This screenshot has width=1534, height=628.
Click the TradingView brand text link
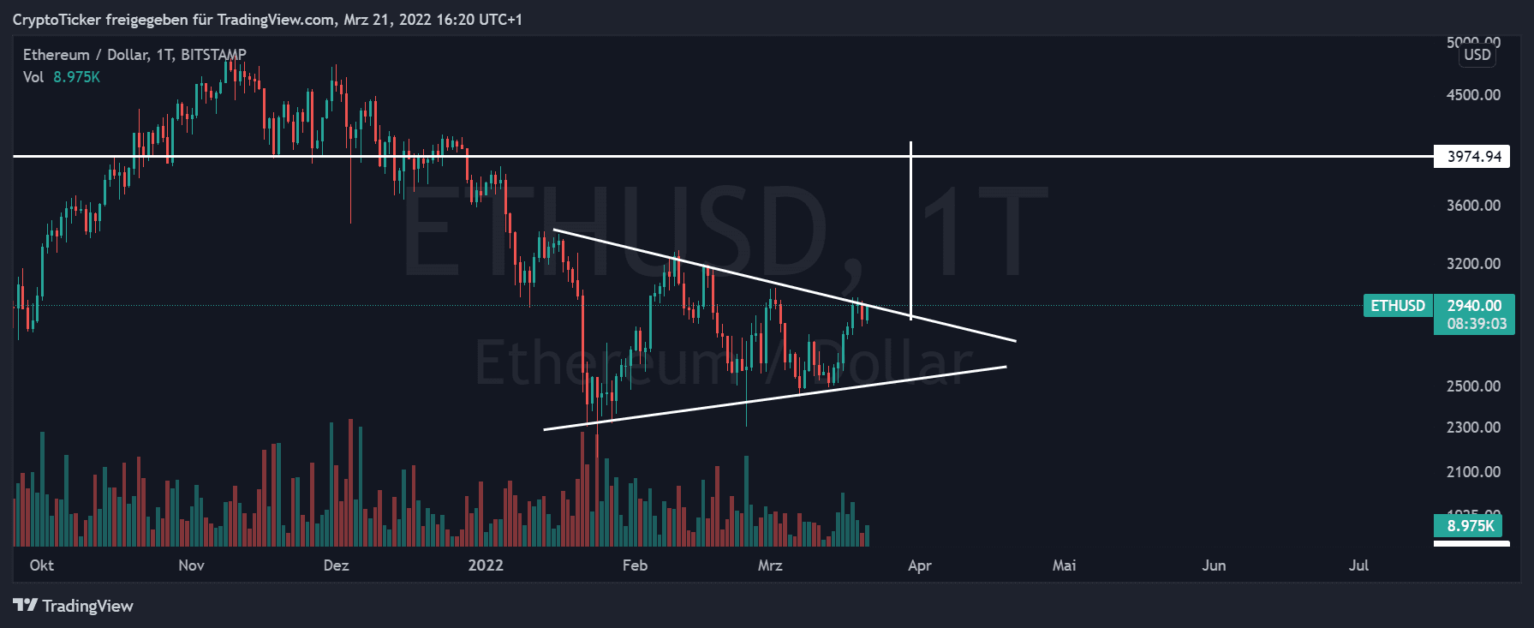87,606
